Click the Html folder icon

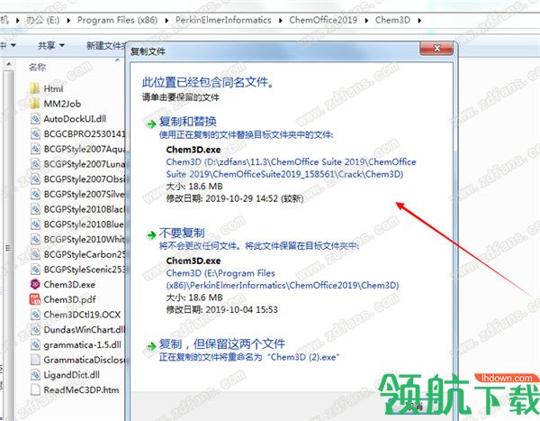(34, 88)
